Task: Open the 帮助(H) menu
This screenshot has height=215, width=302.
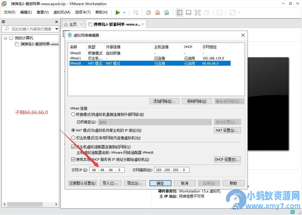Action: pos(101,12)
